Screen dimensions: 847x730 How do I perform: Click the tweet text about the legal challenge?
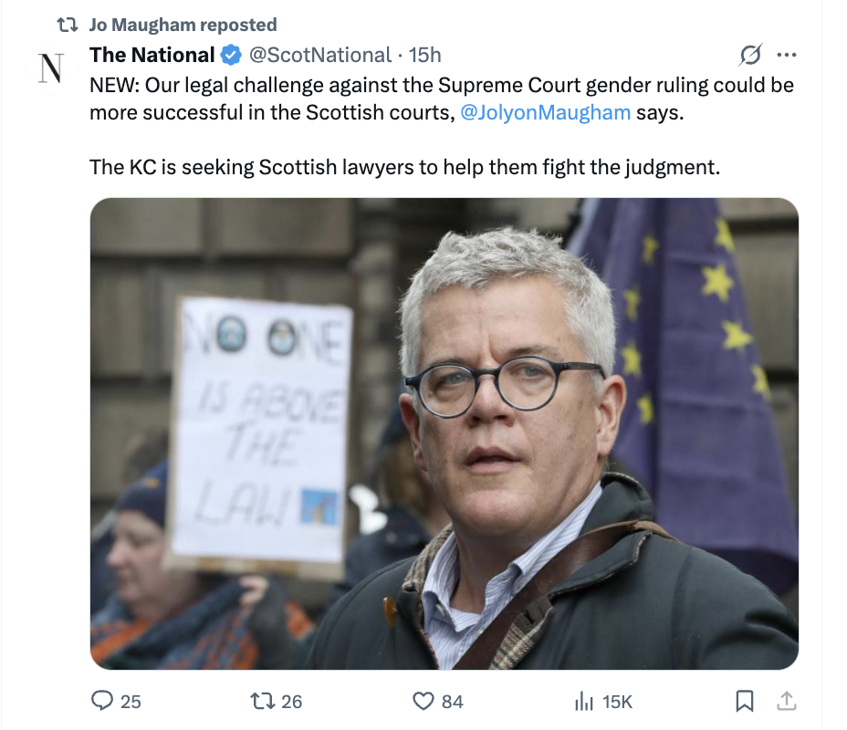[442, 126]
